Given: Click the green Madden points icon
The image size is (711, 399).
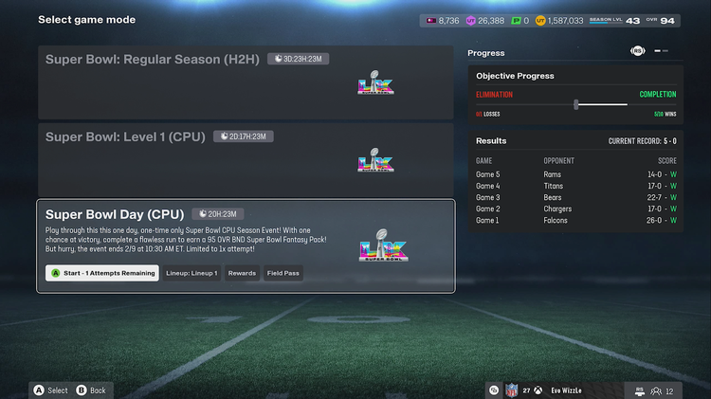Looking at the screenshot, I should coord(516,20).
